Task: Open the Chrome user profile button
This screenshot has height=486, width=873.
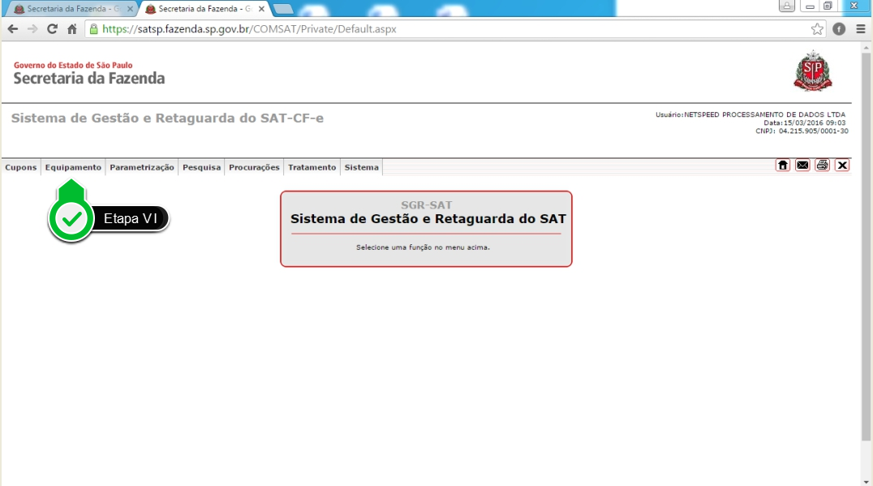Action: pyautogui.click(x=787, y=6)
